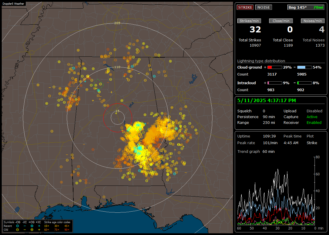
Task: Click the Capture status Active
Action: click(x=312, y=117)
